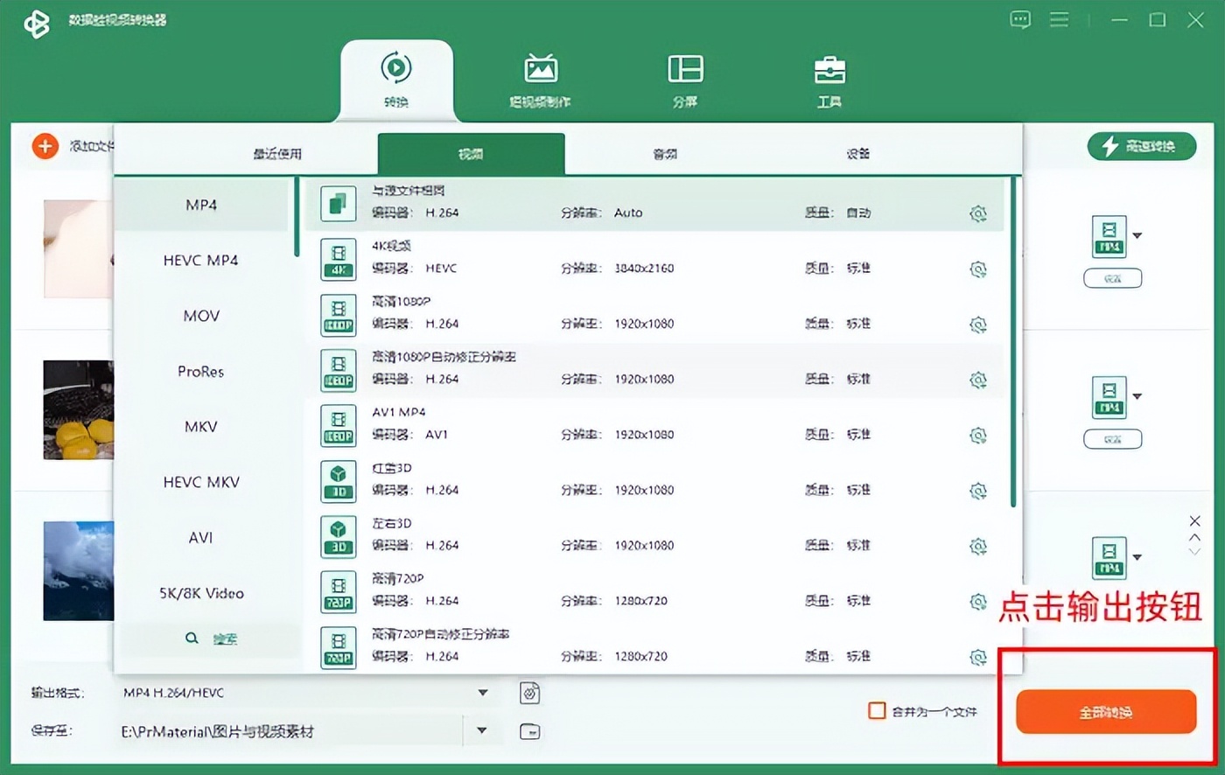Open gear icon beside output format field
The width and height of the screenshot is (1225, 775).
tap(529, 692)
